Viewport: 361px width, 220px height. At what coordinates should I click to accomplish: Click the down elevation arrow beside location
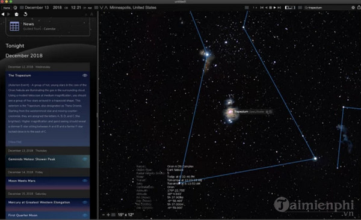(x=102, y=8)
